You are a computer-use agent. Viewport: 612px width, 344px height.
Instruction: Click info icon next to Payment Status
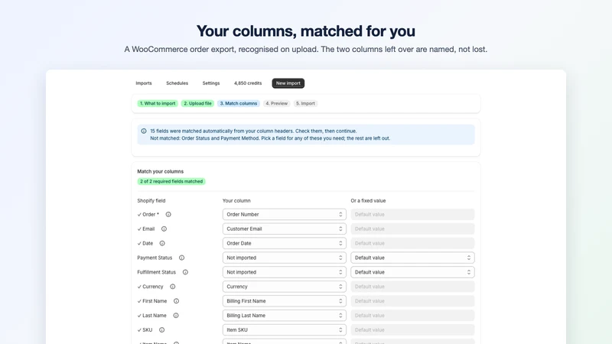point(181,258)
